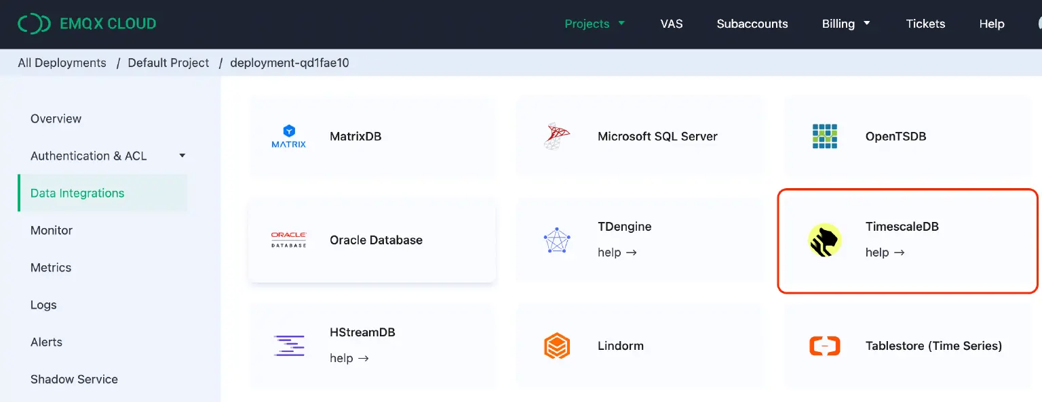Open the Subaccounts page
Image resolution: width=1042 pixels, height=402 pixels.
[752, 24]
